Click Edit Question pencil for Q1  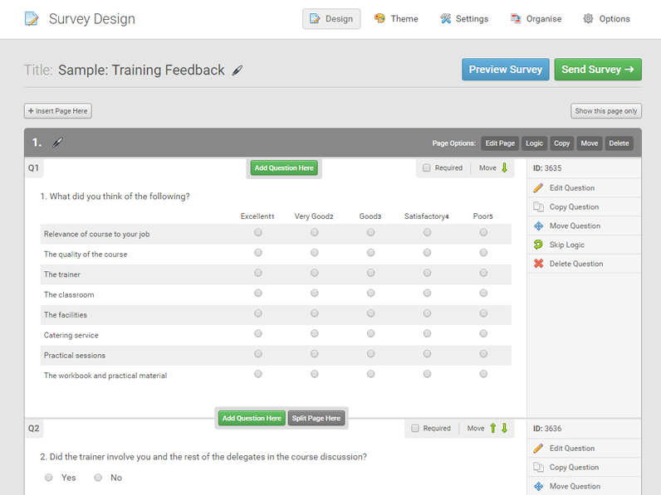tap(539, 188)
